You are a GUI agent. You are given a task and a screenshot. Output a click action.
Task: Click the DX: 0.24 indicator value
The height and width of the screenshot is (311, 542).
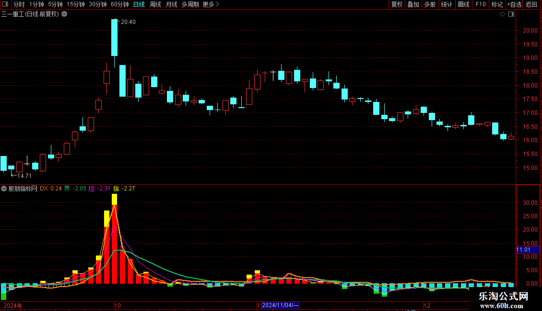(x=50, y=189)
